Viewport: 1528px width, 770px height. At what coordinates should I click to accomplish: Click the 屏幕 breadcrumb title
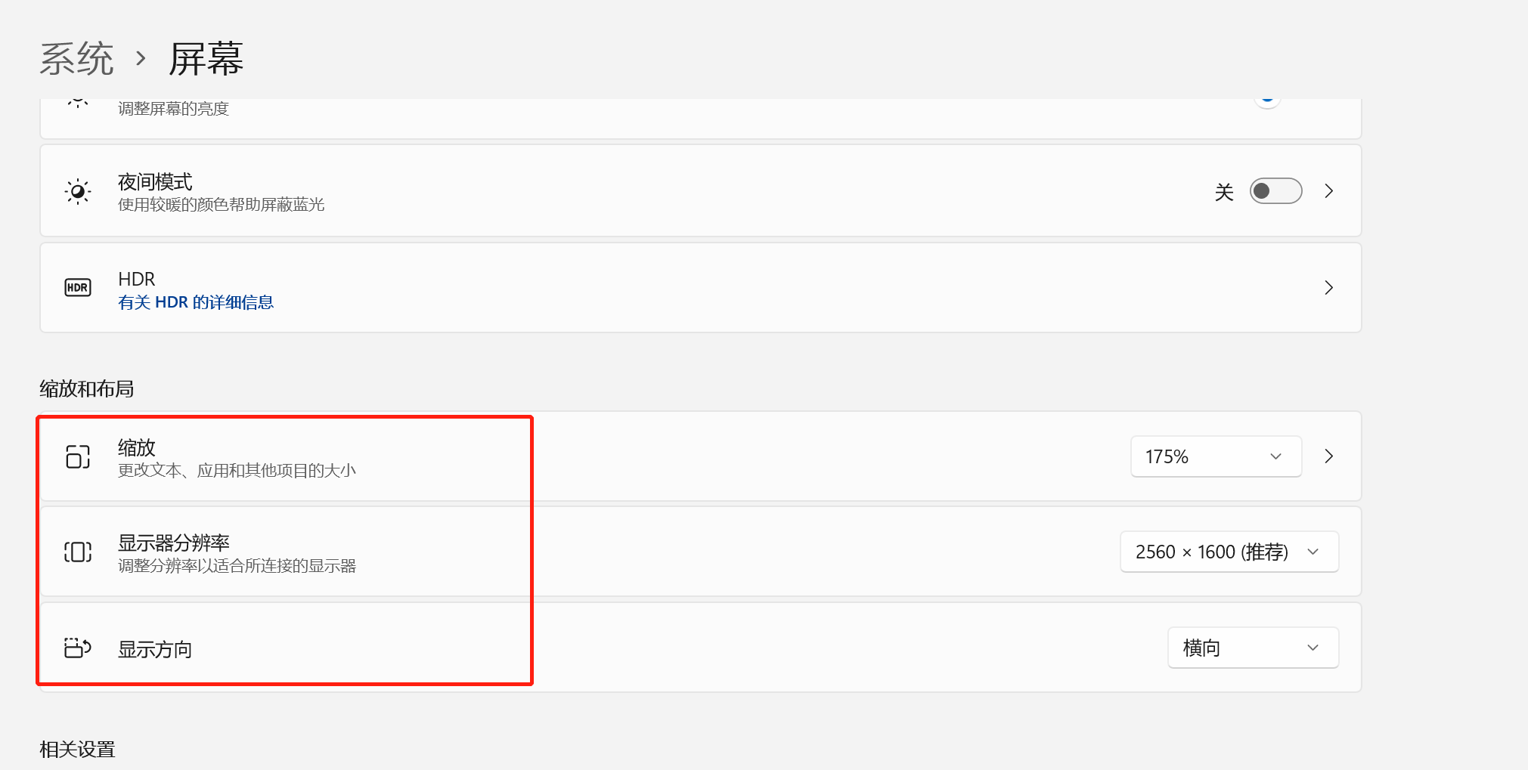206,59
